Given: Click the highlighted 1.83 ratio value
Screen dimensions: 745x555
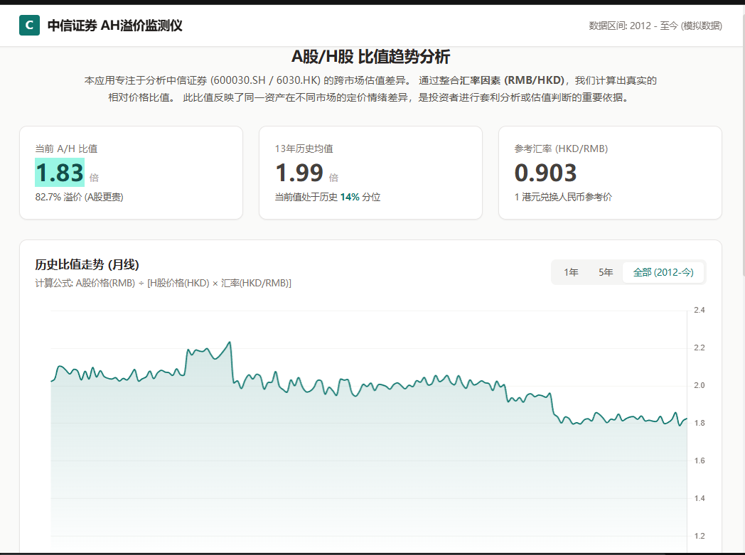Looking at the screenshot, I should tap(60, 173).
